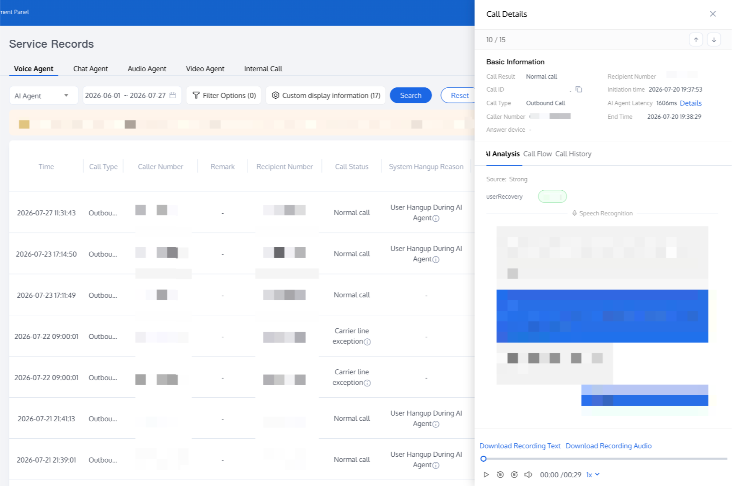Click the Caller Number column header

[x=160, y=166]
